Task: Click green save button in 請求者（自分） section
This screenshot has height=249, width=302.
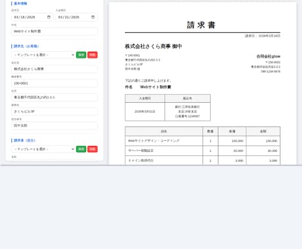Action: 81,149
